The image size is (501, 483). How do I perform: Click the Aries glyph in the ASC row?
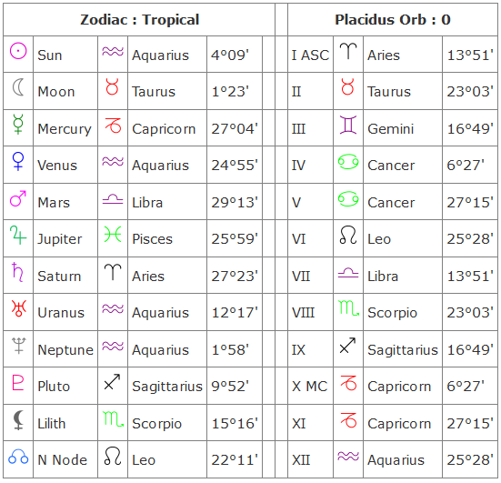click(x=348, y=51)
